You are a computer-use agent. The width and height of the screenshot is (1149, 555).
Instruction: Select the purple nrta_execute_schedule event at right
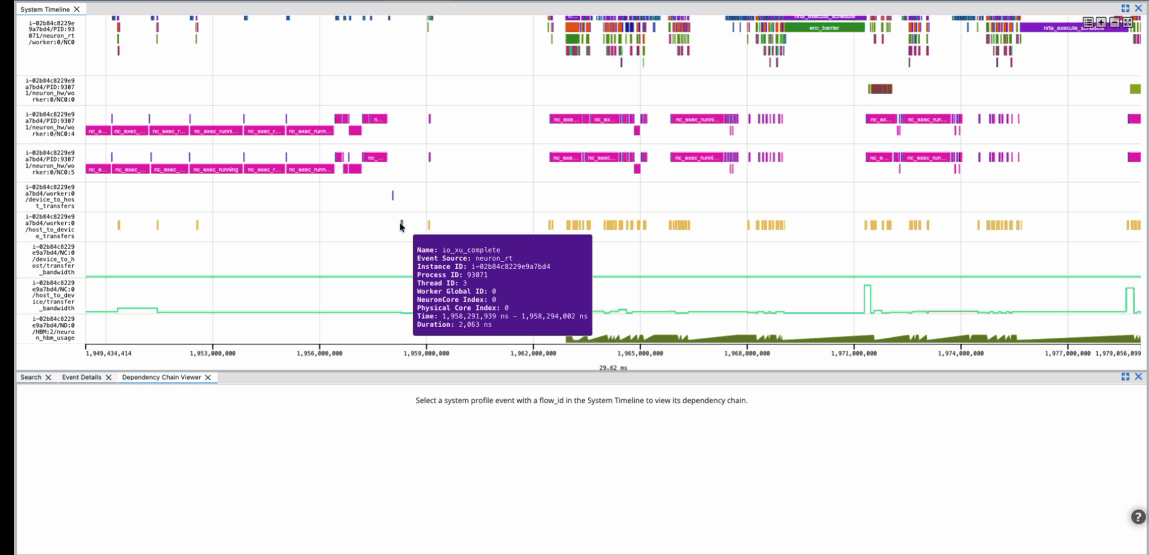[x=1073, y=28]
